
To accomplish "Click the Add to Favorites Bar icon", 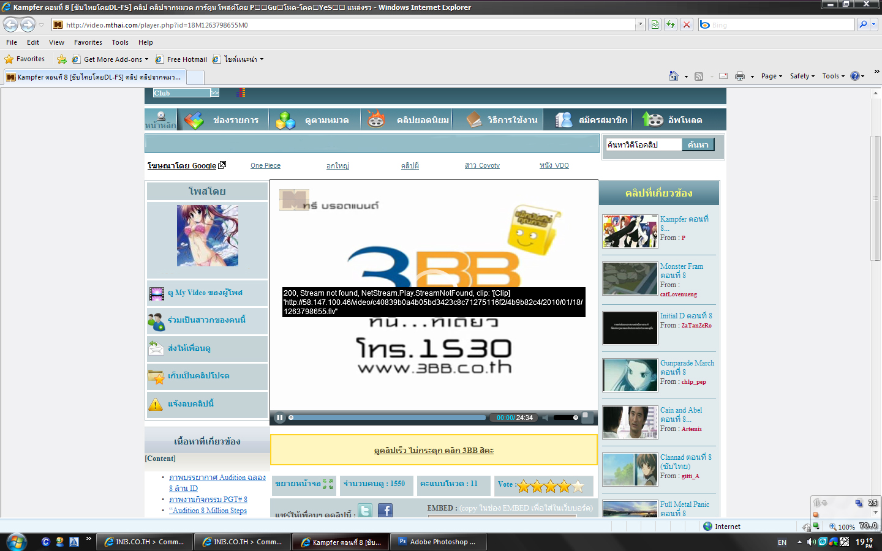I will (x=61, y=59).
